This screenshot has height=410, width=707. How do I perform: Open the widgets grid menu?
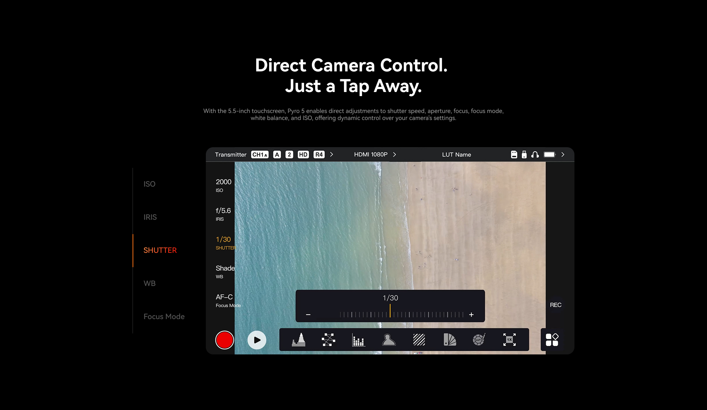[x=552, y=340]
